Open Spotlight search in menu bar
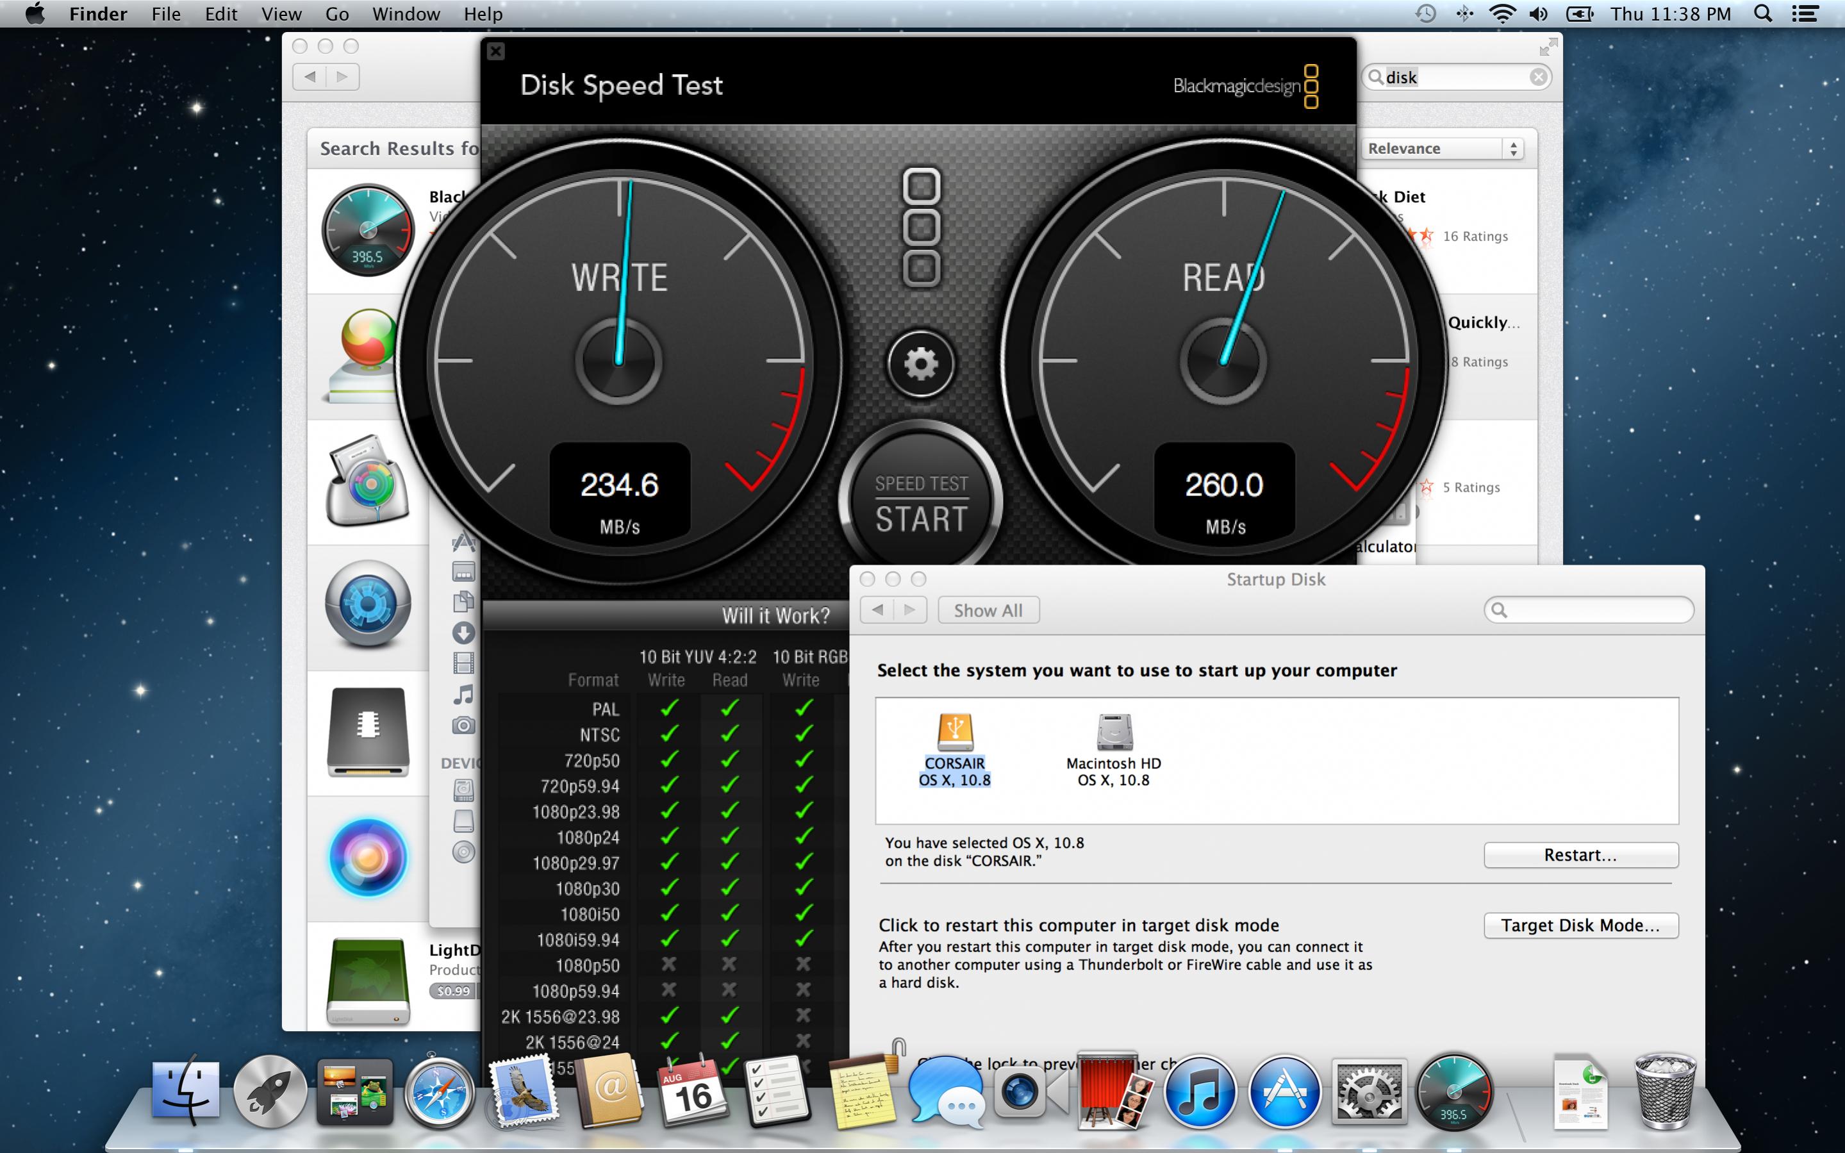Viewport: 1845px width, 1153px height. click(x=1763, y=13)
